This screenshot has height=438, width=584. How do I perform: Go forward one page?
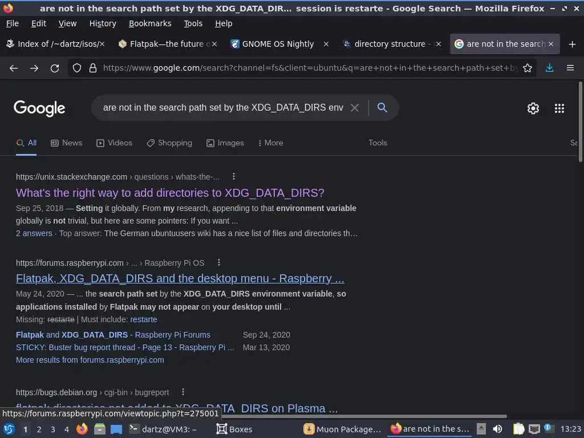point(34,68)
